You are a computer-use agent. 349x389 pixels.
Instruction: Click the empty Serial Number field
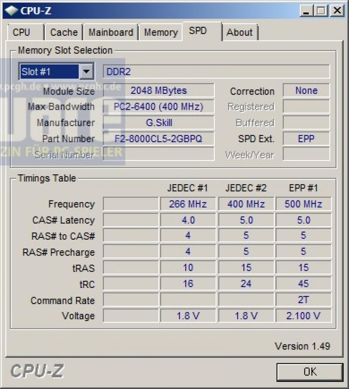coord(159,154)
